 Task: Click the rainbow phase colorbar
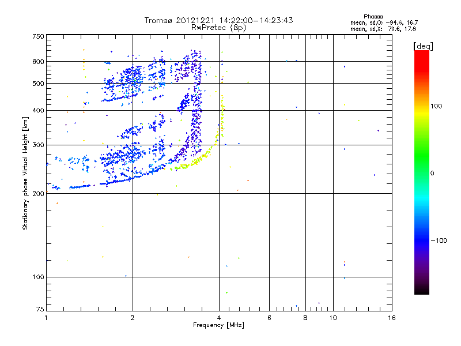pos(422,172)
